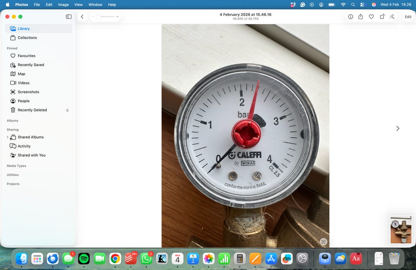
Task: Open Shared with You in the sidebar
Action: click(x=39, y=155)
